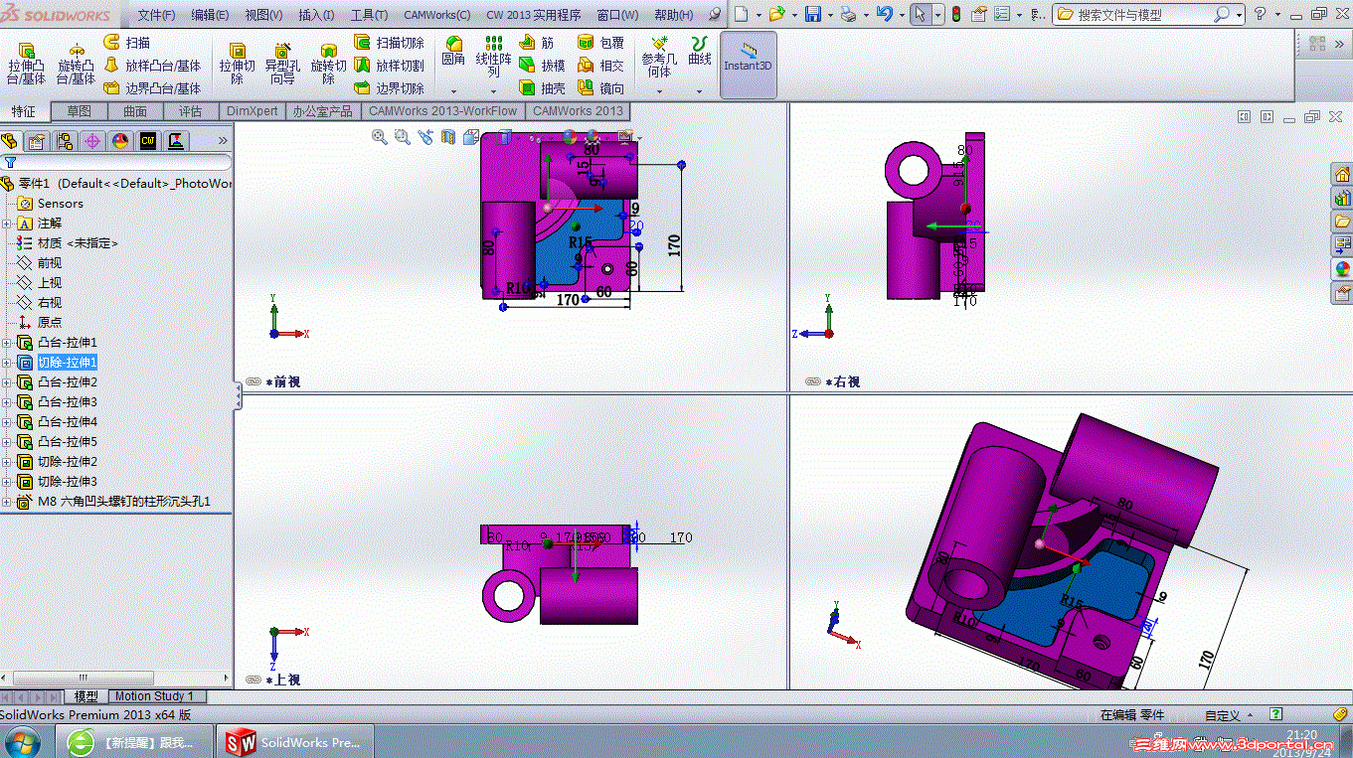Switch to the 曲面 surface tab
Screen dimensions: 1353x758
point(135,111)
